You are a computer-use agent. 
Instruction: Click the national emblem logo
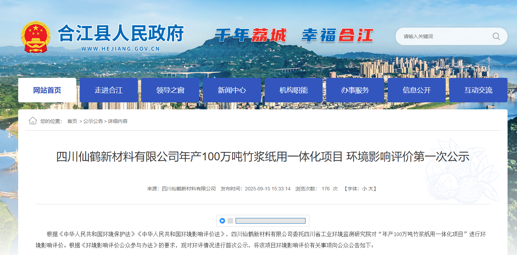(35, 37)
